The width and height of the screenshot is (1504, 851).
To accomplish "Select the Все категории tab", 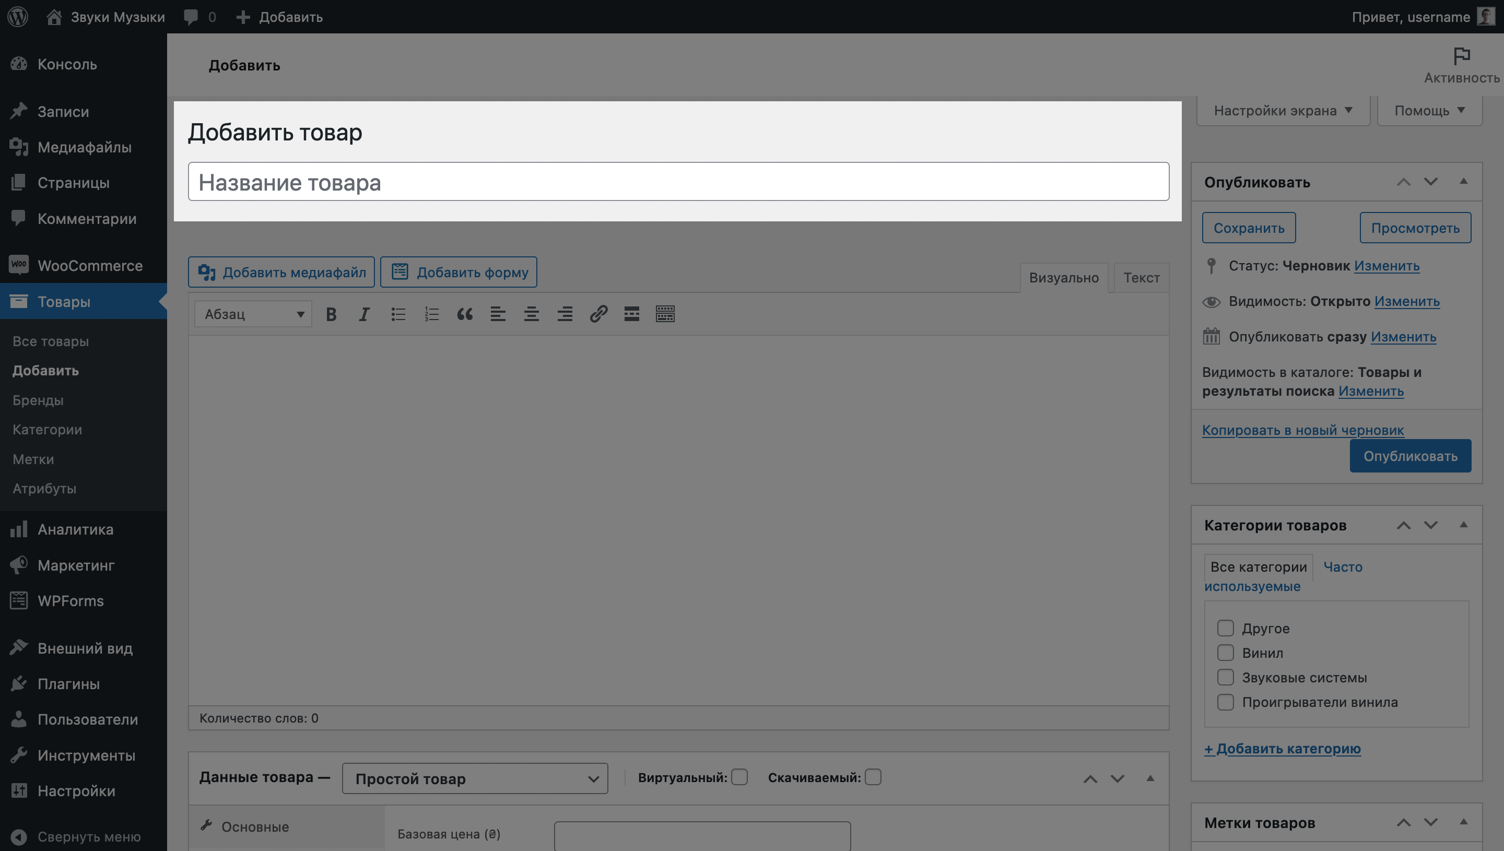I will pos(1259,567).
